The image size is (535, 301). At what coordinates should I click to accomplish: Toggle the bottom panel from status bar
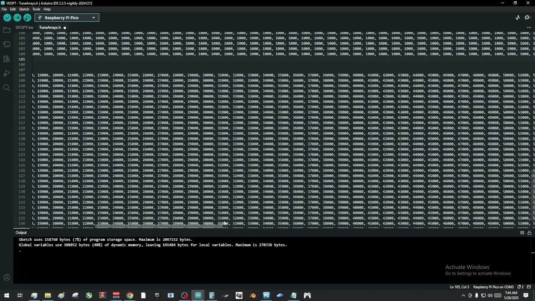529,287
